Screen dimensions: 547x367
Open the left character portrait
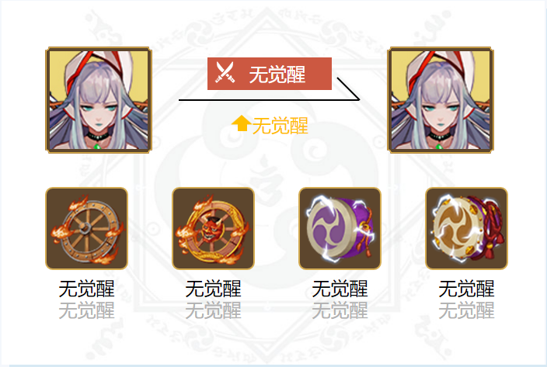pyautogui.click(x=99, y=100)
